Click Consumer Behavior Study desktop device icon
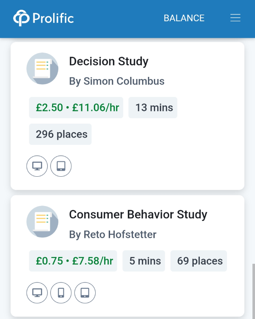The image size is (255, 319). pyautogui.click(x=37, y=293)
